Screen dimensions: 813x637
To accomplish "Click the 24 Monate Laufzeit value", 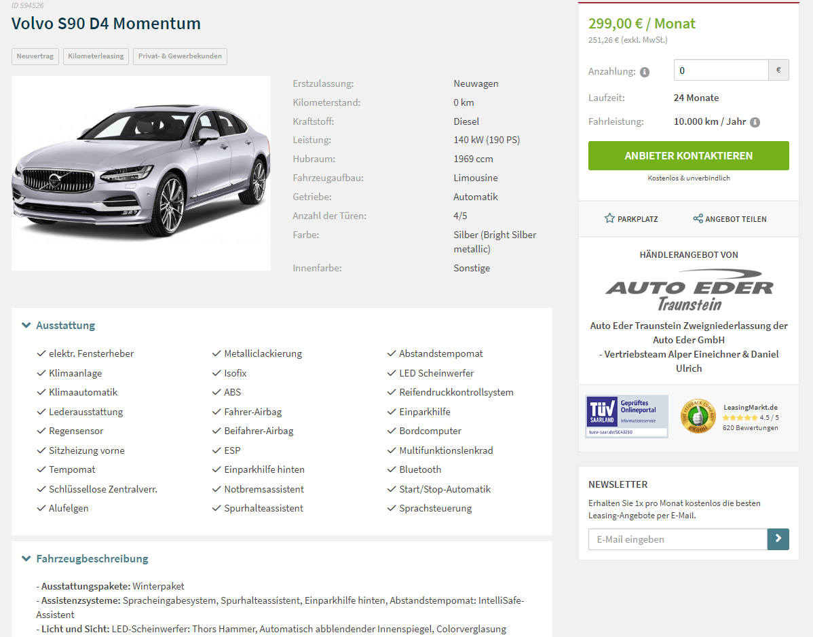I will 696,98.
